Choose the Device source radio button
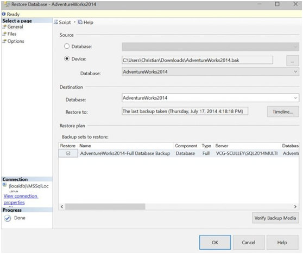 (67, 58)
